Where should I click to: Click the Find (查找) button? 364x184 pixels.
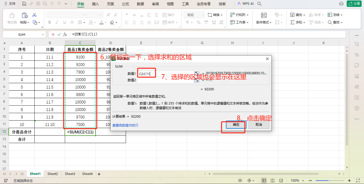pos(335,22)
